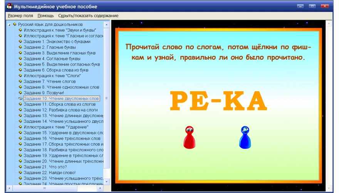Image resolution: width=339 pixels, height=193 pixels.
Task: Collapse the Русский язык для дошкольников tree node
Action: [9, 25]
